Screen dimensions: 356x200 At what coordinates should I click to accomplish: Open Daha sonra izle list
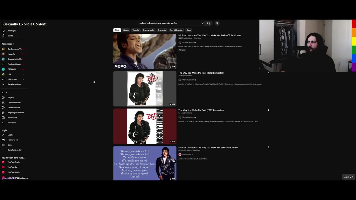[x=14, y=107]
